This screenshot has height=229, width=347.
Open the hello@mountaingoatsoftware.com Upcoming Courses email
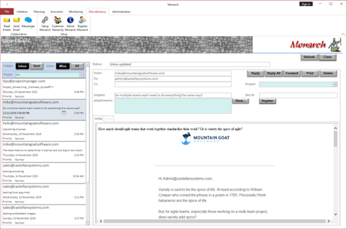click(44, 131)
